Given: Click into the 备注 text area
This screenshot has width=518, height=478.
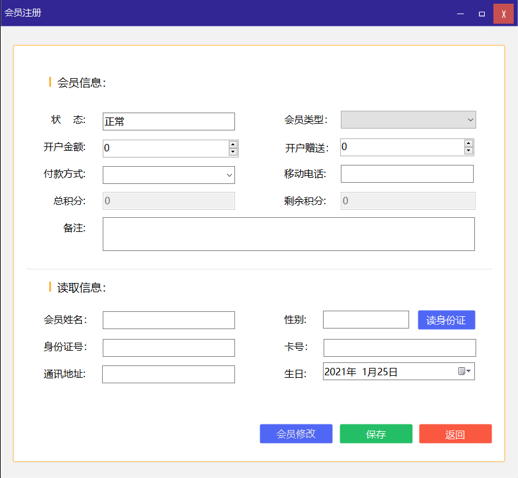Looking at the screenshot, I should [x=289, y=234].
